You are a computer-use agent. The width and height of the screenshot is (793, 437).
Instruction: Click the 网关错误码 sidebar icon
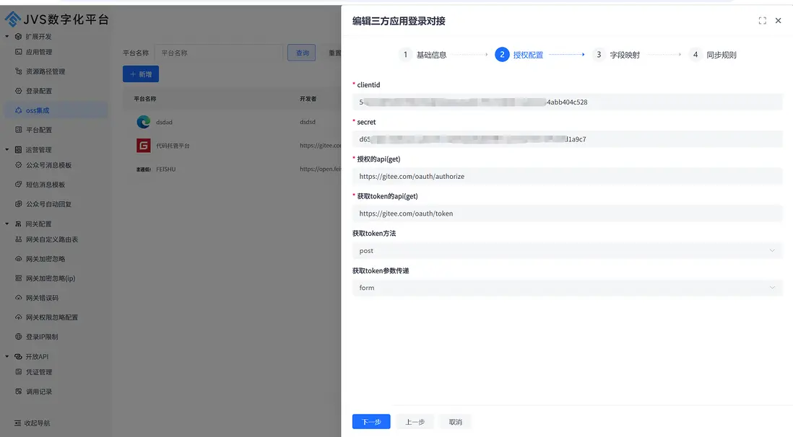click(19, 298)
